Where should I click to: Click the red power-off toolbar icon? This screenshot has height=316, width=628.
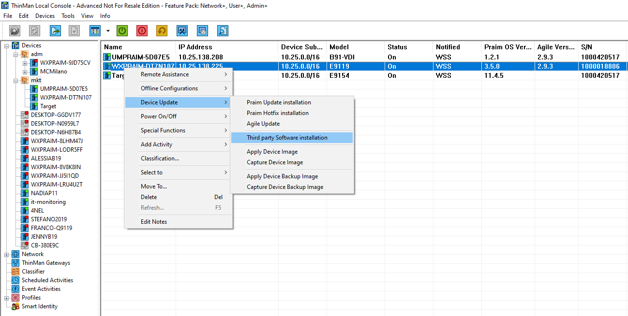click(142, 31)
